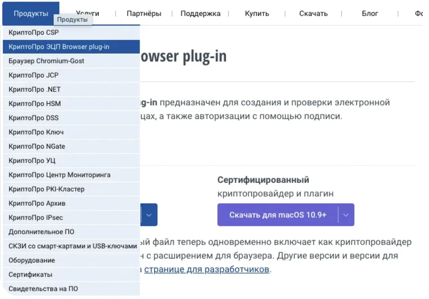Go to Партнёры in navigation bar

[144, 14]
